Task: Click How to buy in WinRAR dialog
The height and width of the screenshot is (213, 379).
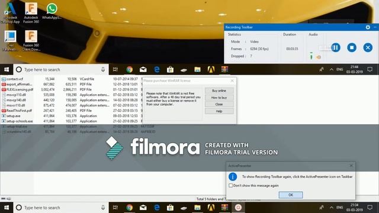Action: (219, 98)
